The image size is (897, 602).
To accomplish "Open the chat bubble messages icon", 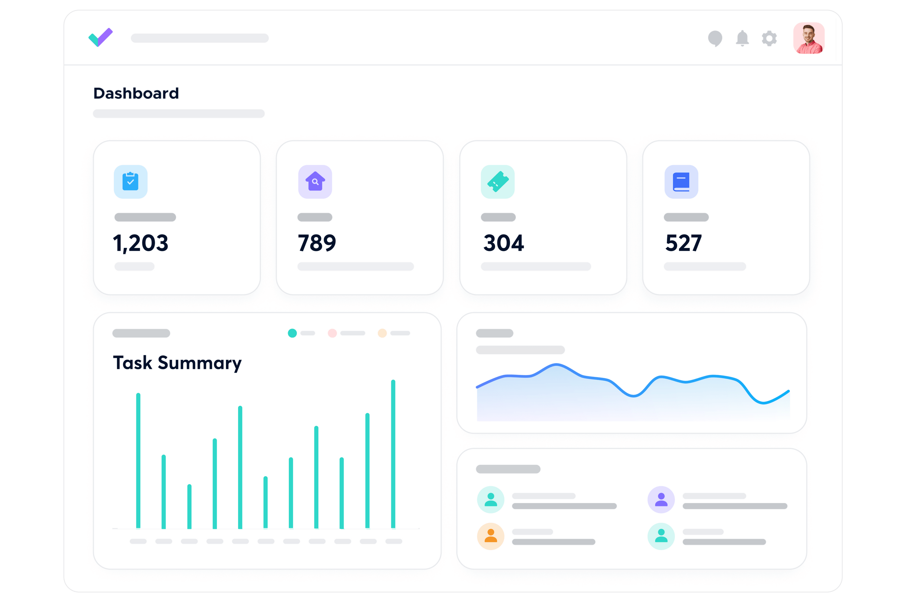I will tap(715, 38).
